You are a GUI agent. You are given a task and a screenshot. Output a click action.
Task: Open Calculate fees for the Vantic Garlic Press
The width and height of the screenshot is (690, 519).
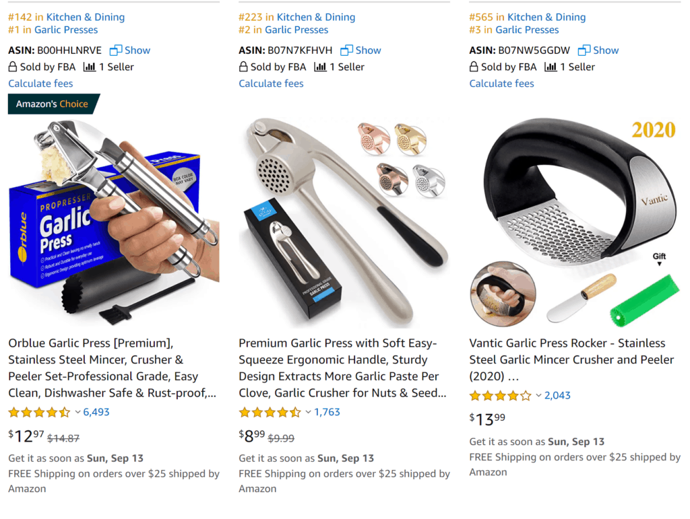click(x=501, y=83)
